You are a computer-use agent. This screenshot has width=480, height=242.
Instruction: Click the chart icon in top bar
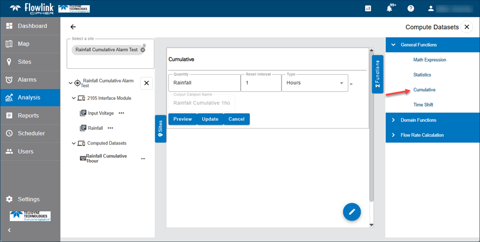[x=368, y=8]
